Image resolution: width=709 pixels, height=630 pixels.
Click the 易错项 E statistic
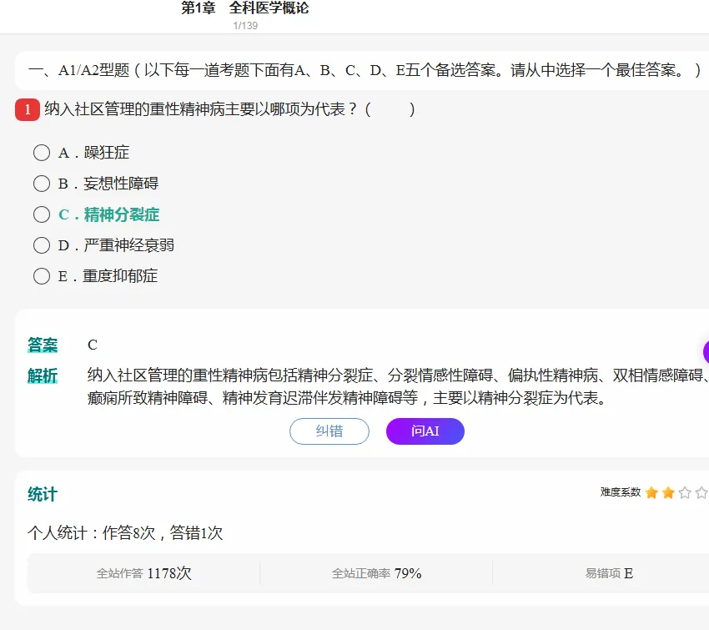609,573
